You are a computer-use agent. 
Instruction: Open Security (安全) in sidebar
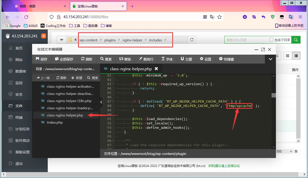(16, 94)
